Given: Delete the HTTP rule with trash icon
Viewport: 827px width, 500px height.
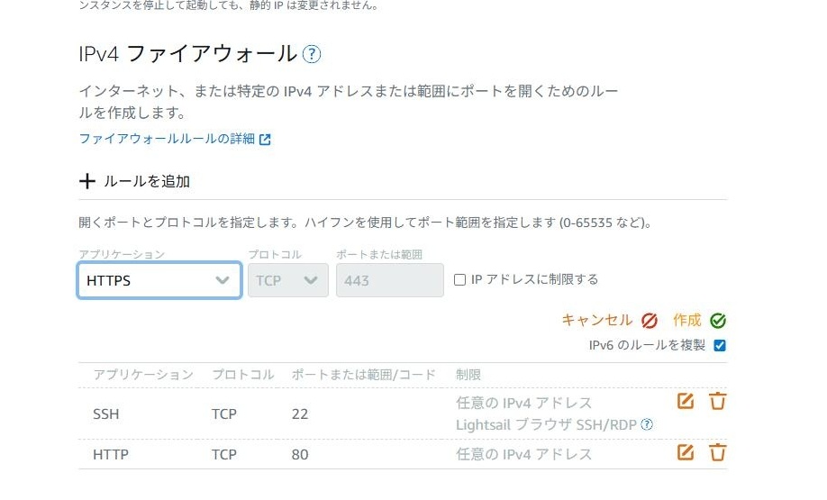Looking at the screenshot, I should [x=717, y=453].
